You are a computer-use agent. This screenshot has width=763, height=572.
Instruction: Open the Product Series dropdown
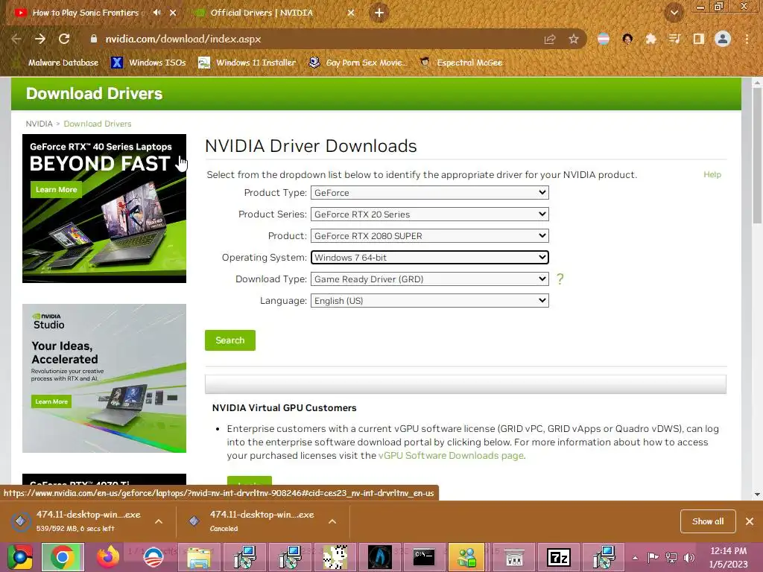tap(430, 214)
